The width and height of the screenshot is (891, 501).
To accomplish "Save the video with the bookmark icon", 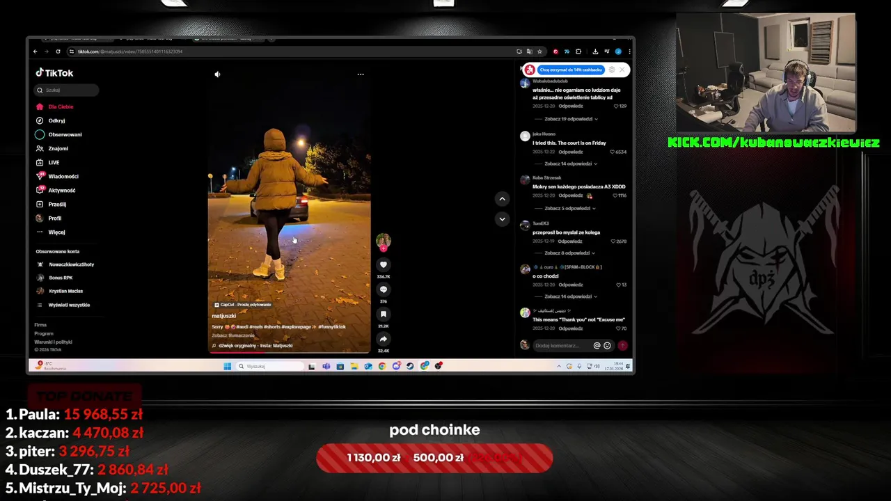I will coord(384,315).
